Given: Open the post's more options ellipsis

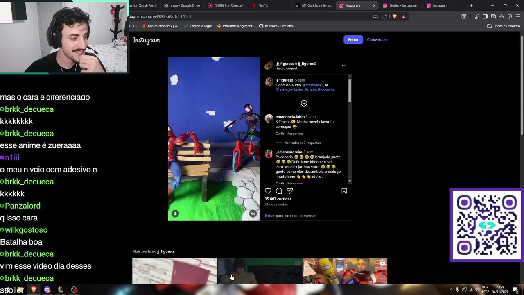Looking at the screenshot, I should pyautogui.click(x=344, y=66).
